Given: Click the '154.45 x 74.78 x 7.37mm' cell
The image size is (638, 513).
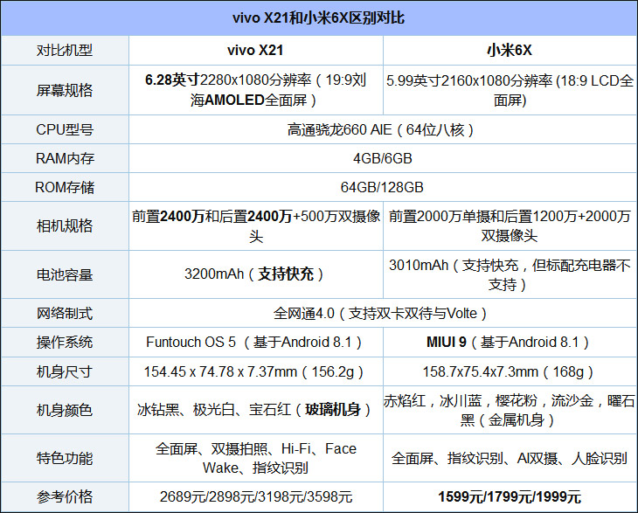Looking at the screenshot, I should click(255, 371).
